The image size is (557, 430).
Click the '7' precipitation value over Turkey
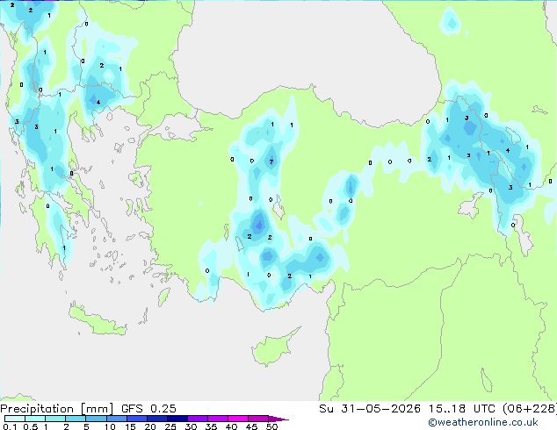[271, 161]
